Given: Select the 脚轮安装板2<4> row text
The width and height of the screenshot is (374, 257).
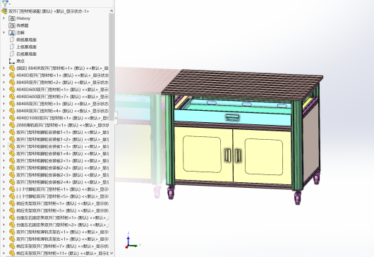Looking at the screenshot, I should click(63, 182).
